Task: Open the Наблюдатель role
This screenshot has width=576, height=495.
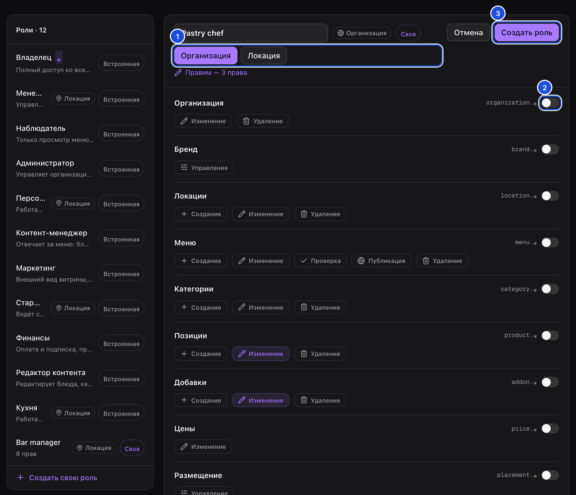Action: [80, 134]
